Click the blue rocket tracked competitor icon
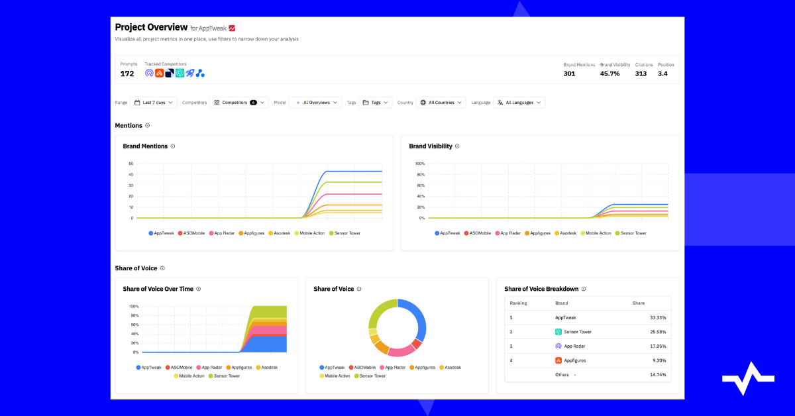795x416 pixels. 189,73
